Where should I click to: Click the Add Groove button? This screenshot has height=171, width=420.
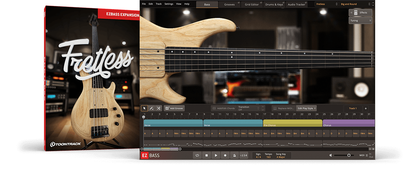coord(174,109)
